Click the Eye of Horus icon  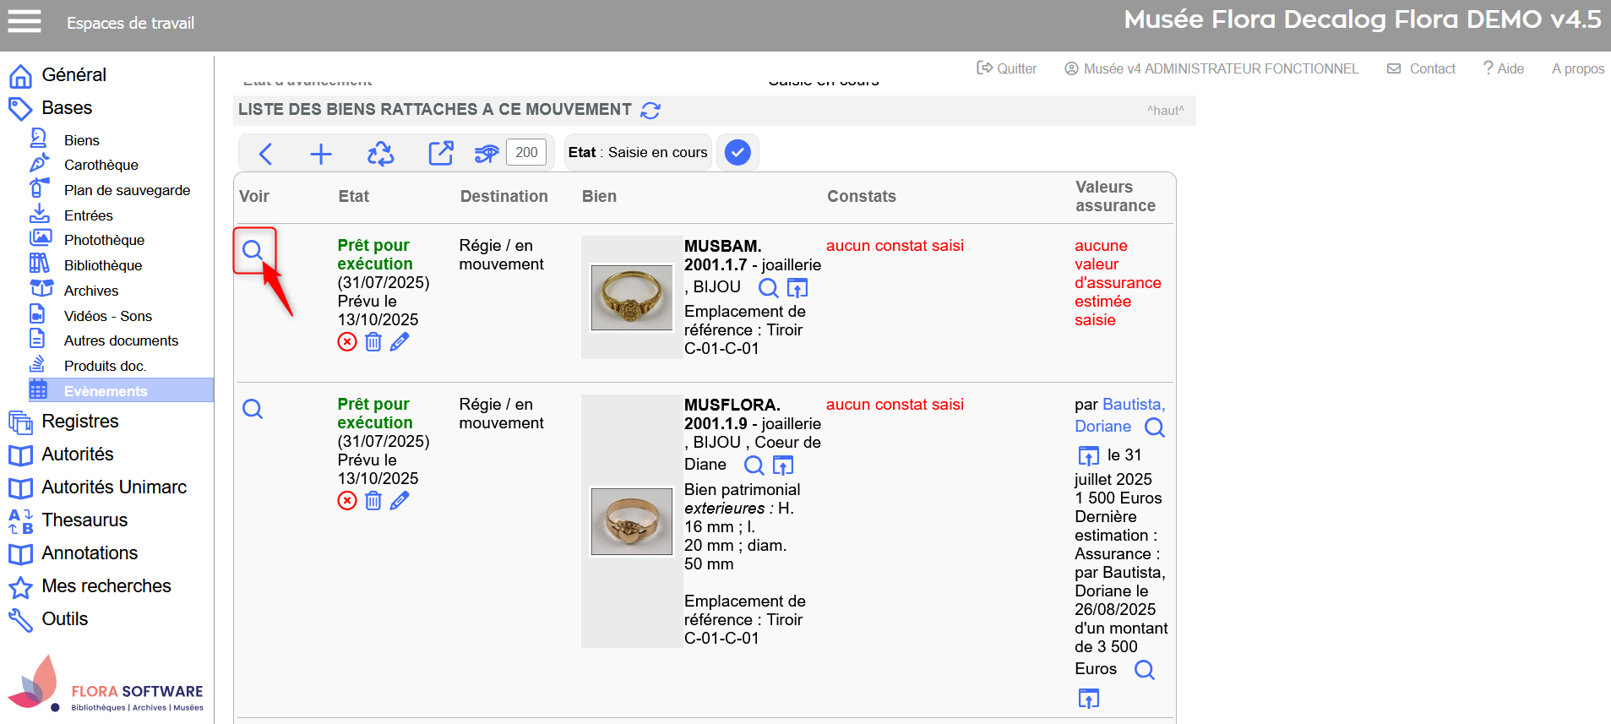(x=487, y=153)
